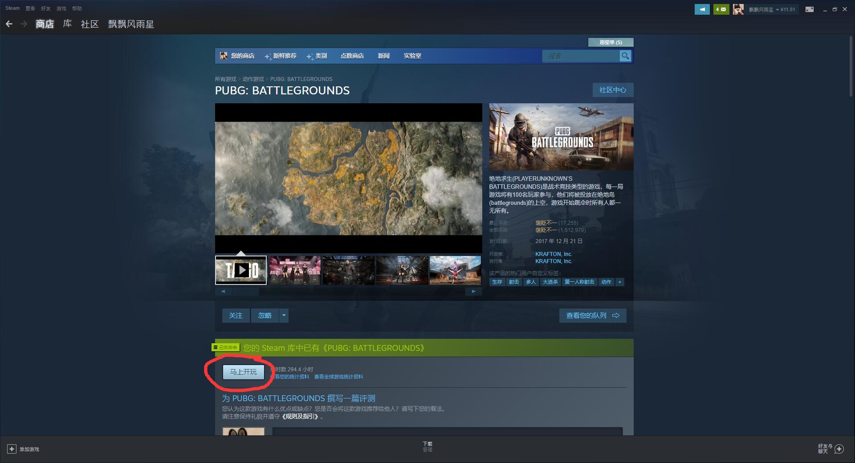The height and width of the screenshot is (463, 855).
Task: Select the pink stage screenshot thumbnail
Action: [x=295, y=270]
